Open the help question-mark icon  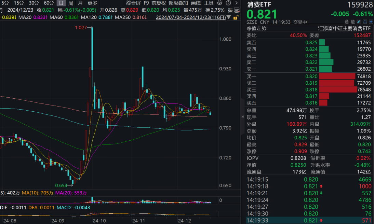pos(229,3)
